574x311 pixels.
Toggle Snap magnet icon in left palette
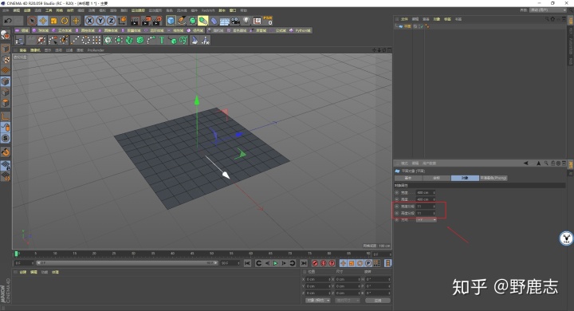(5, 152)
